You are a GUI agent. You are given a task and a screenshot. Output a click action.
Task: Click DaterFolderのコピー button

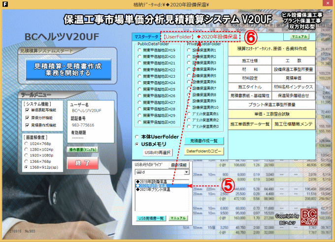pyautogui.click(x=203, y=151)
